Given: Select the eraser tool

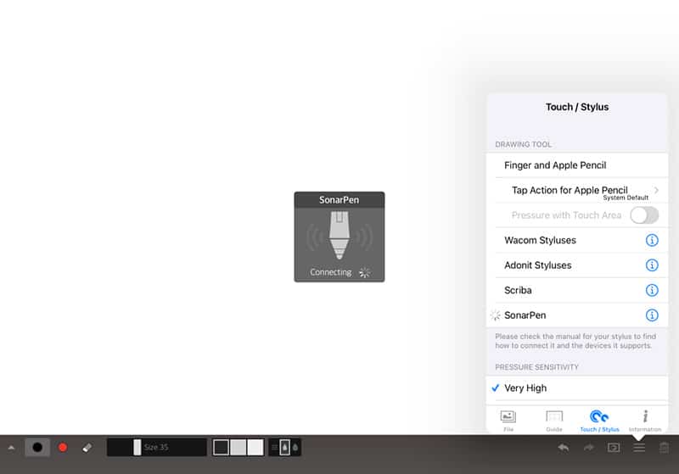Looking at the screenshot, I should pos(87,447).
